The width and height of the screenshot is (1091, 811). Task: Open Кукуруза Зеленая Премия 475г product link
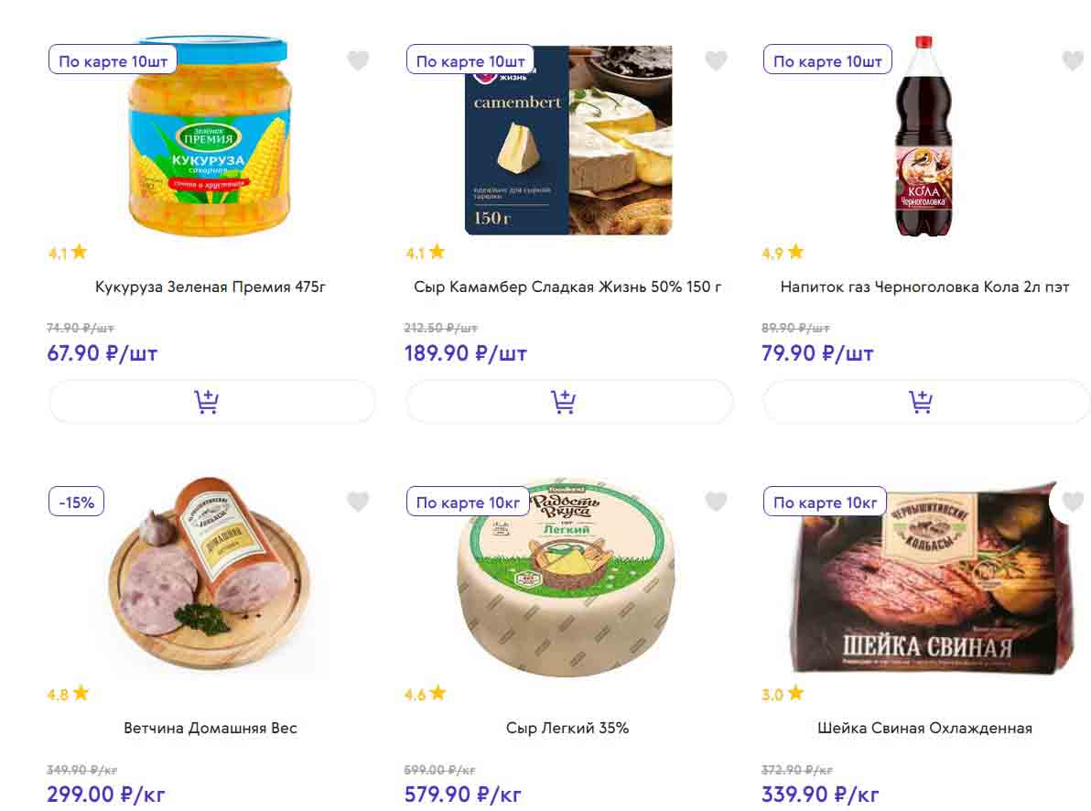point(211,287)
